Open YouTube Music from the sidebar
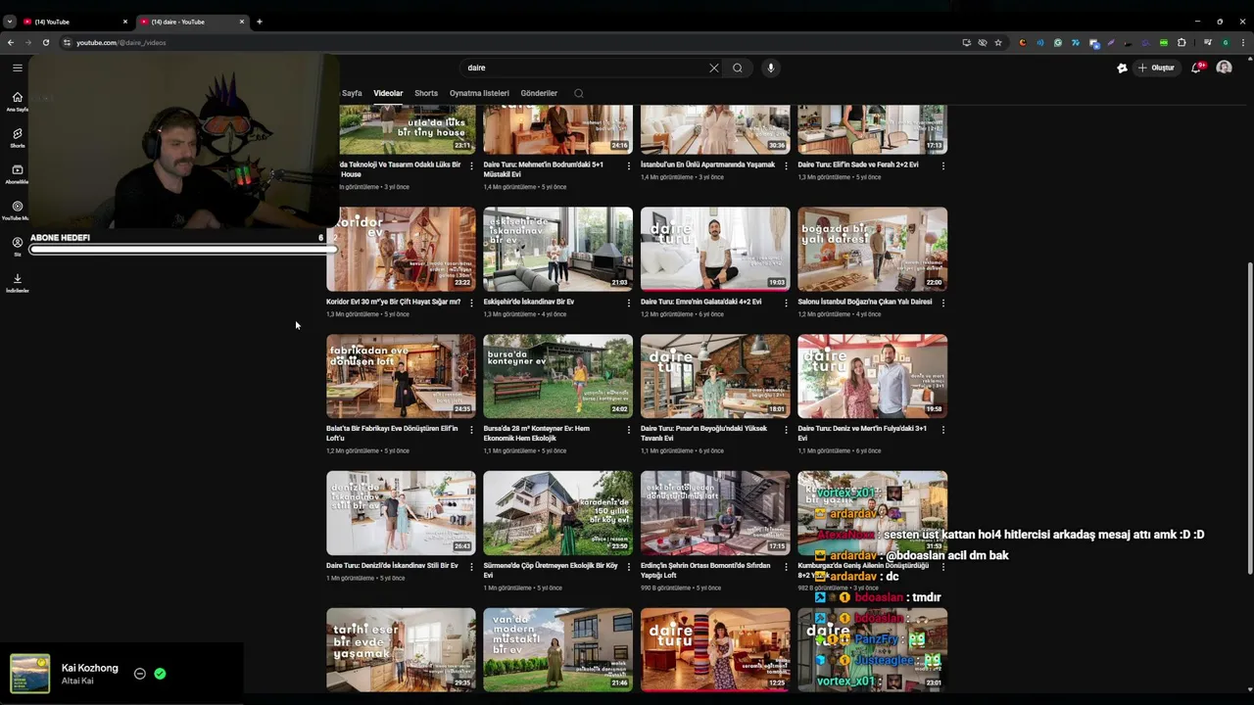Image resolution: width=1254 pixels, height=705 pixels. point(18,211)
